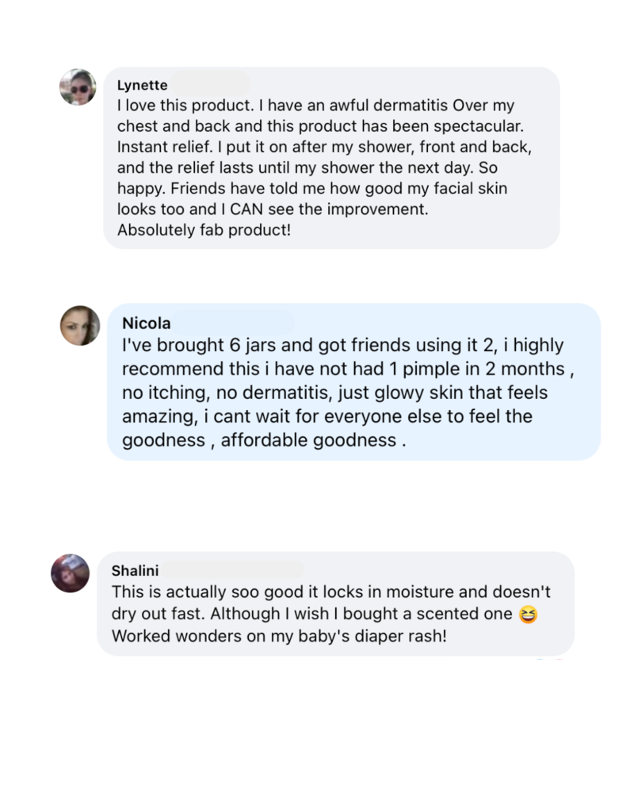Click the "goodness , affordable goodness" line
Screen dimensions: 634x793
264,440
